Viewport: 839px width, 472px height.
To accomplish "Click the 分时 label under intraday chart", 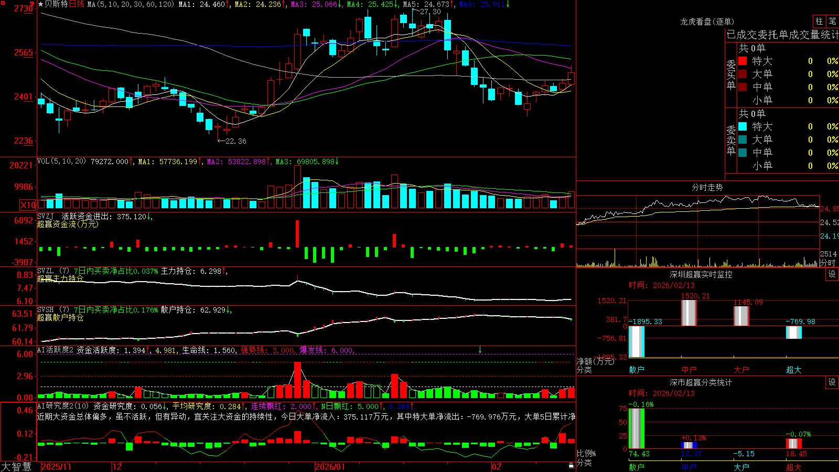I will pyautogui.click(x=827, y=263).
